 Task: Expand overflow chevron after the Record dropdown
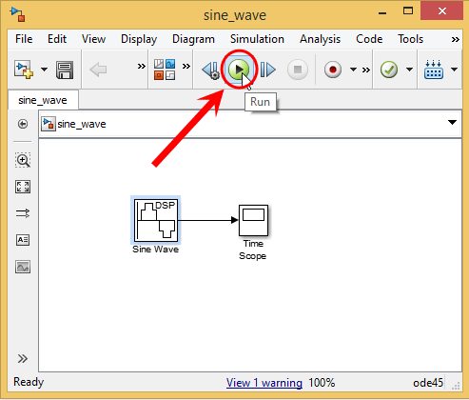point(366,70)
